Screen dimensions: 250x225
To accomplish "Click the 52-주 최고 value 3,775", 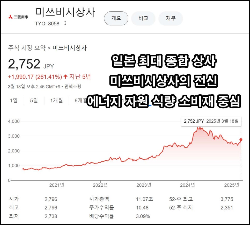I will click(227, 199).
